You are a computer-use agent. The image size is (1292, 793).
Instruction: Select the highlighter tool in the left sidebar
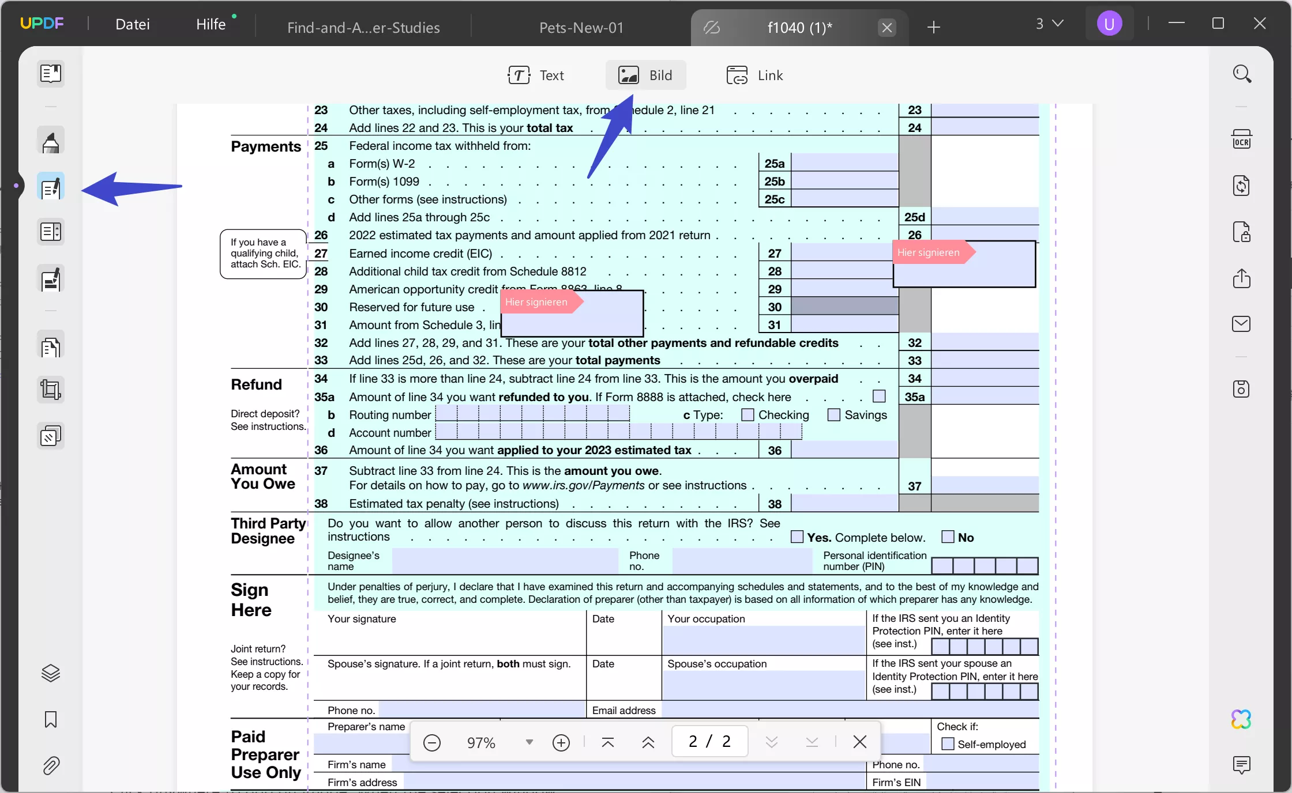coord(51,140)
